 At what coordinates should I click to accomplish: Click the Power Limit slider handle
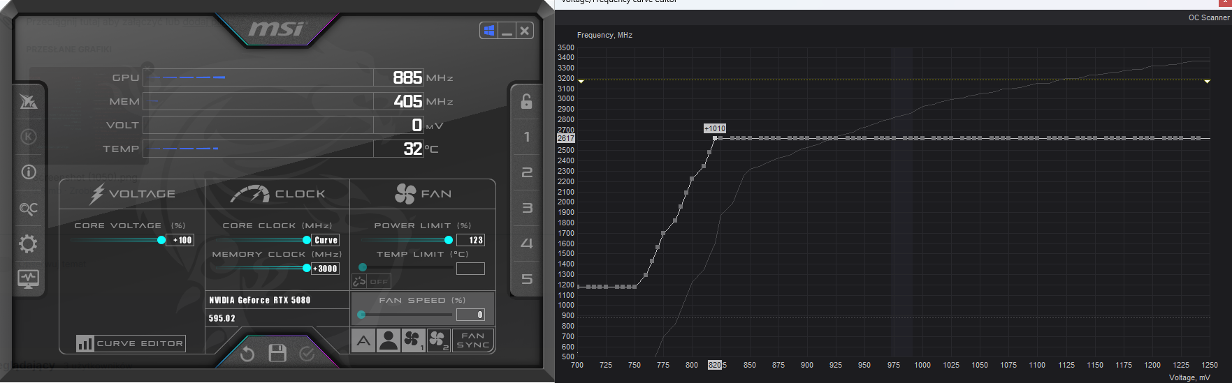coord(449,240)
